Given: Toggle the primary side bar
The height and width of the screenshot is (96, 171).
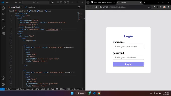Looking at the screenshot, I should point(61,2).
